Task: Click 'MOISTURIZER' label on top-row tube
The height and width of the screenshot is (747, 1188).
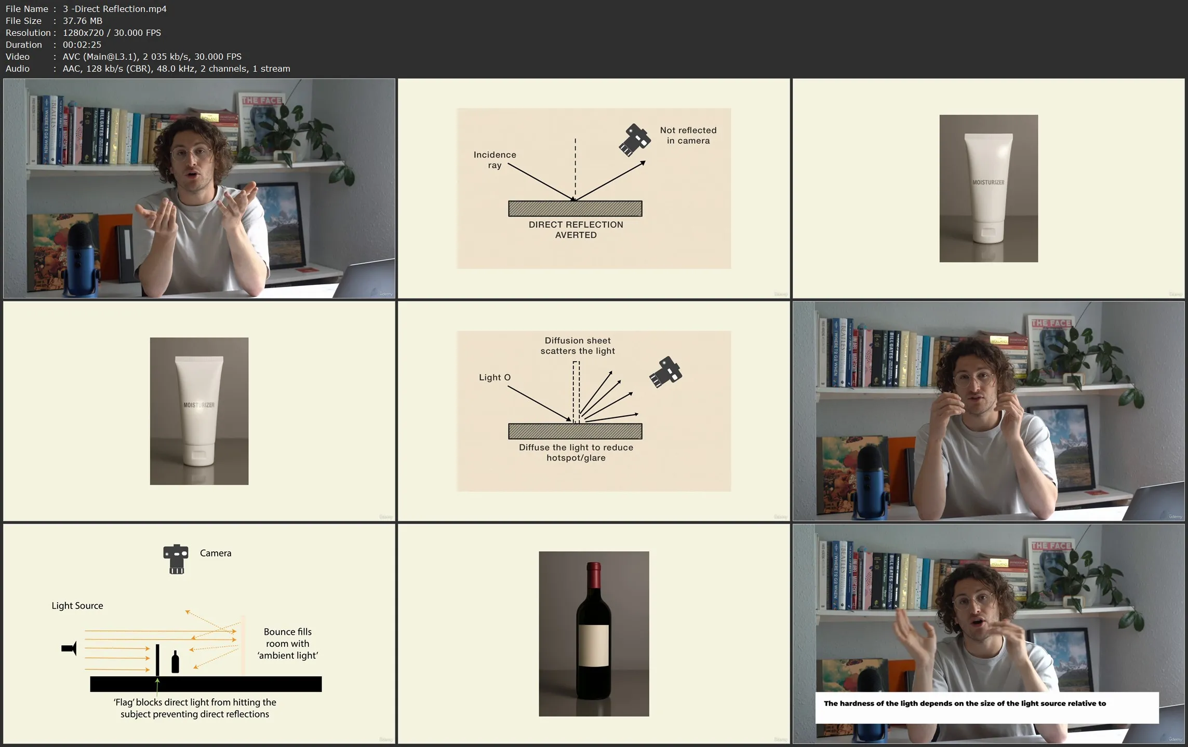Action: (x=988, y=182)
